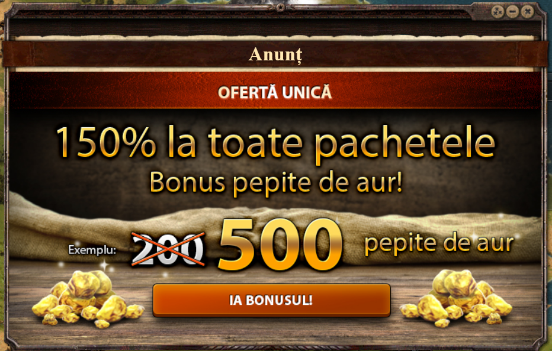Click the dark leather strip above Anunț
The height and width of the screenshot is (351, 552).
point(275,27)
